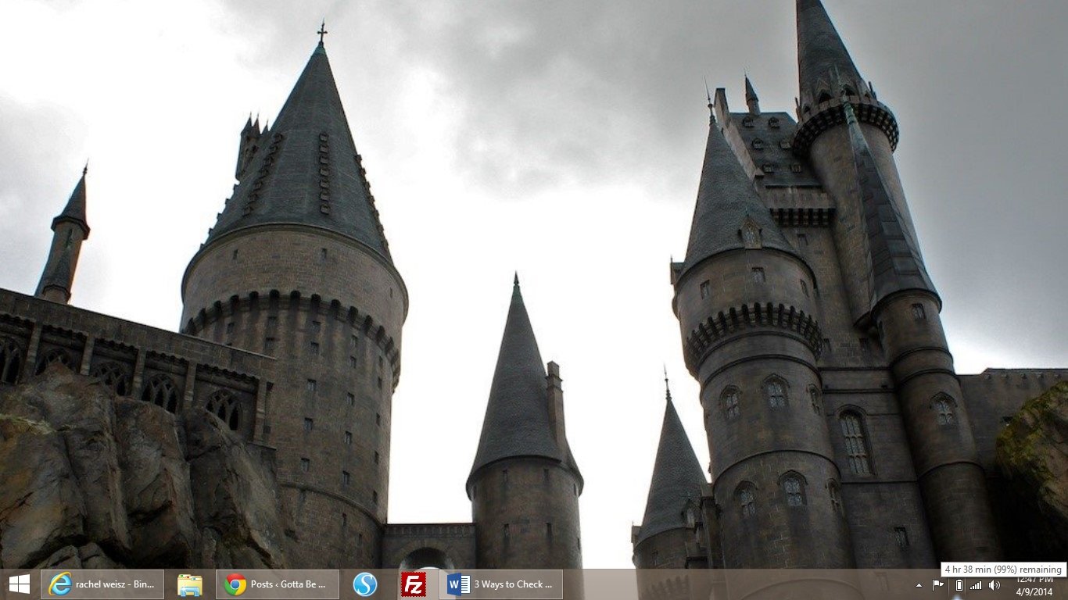Viewport: 1068px width, 600px height.
Task: Open the clock showing 4/9/2014
Action: (1034, 585)
